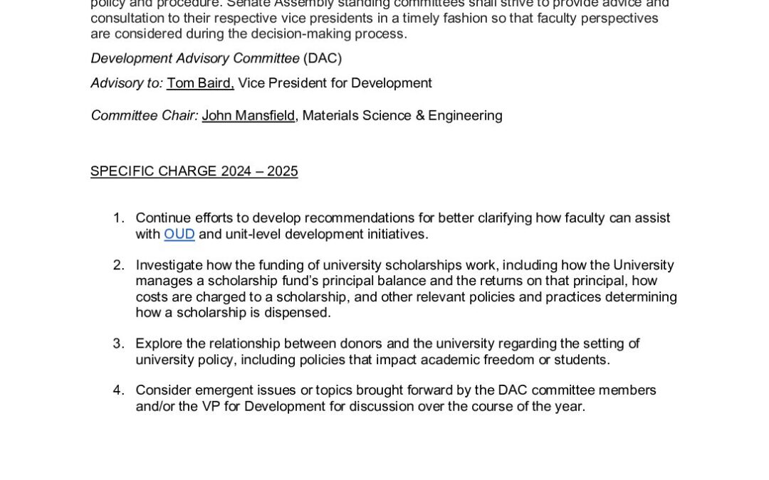Screen dimensions: 769x480
Task: Click the 'Materials Science & Engineering' text
Action: pyautogui.click(x=402, y=115)
